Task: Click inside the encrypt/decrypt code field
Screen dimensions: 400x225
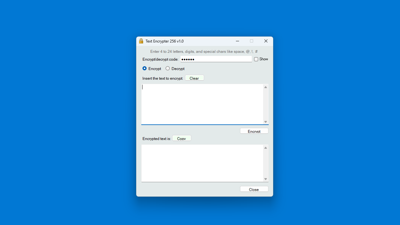Action: 216,59
